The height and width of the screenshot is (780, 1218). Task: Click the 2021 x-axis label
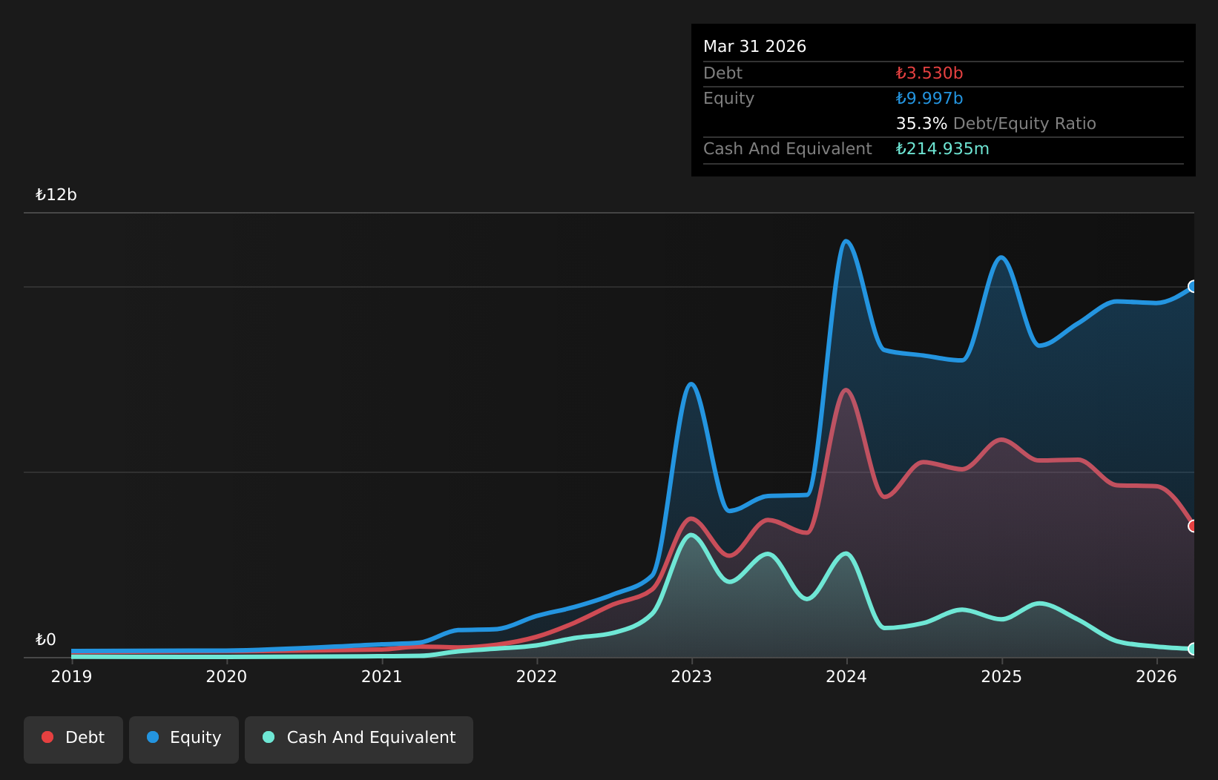(381, 676)
